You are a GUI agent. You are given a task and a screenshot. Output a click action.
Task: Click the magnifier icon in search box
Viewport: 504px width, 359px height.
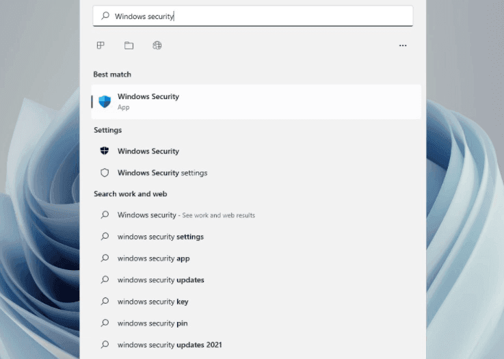[x=105, y=16]
